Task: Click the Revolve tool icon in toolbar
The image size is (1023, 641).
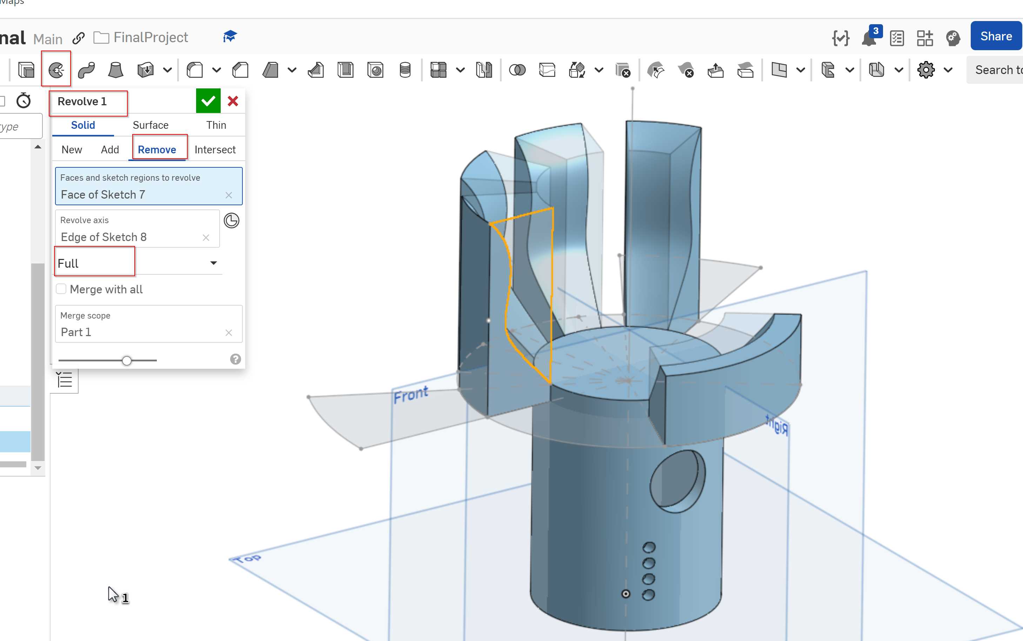Action: (x=56, y=69)
